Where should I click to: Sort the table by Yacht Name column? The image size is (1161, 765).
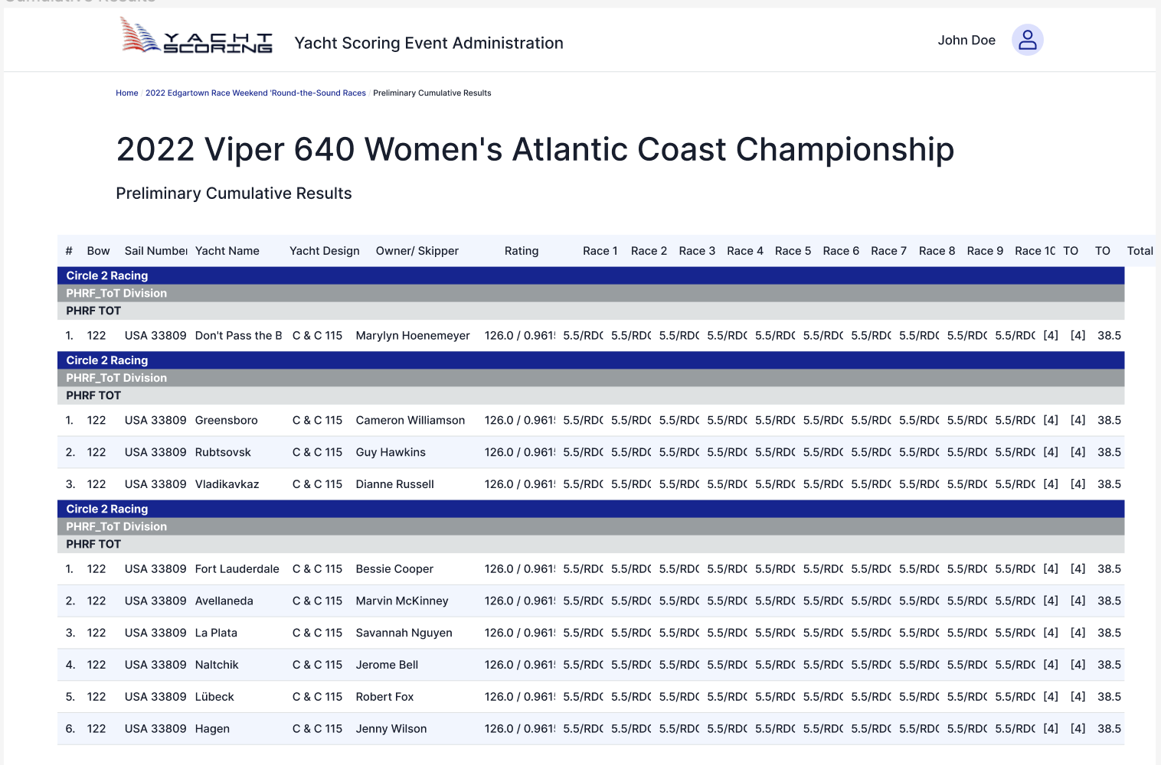227,250
